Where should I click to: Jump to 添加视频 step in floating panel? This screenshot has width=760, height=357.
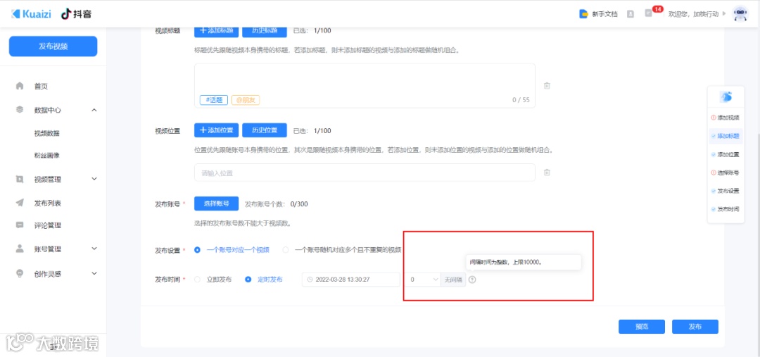[x=726, y=118]
